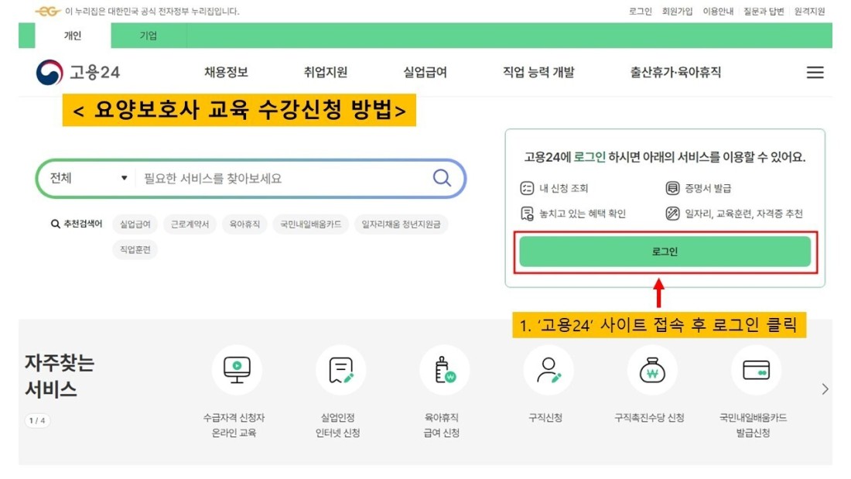Open the 직업 능력 개발 menu
851x479 pixels.
point(538,72)
